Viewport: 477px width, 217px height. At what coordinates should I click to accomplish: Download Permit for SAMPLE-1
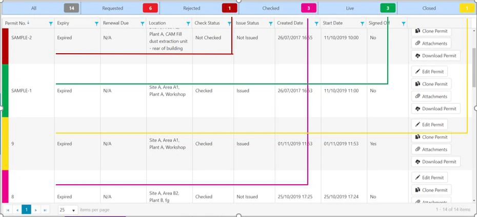pos(435,108)
